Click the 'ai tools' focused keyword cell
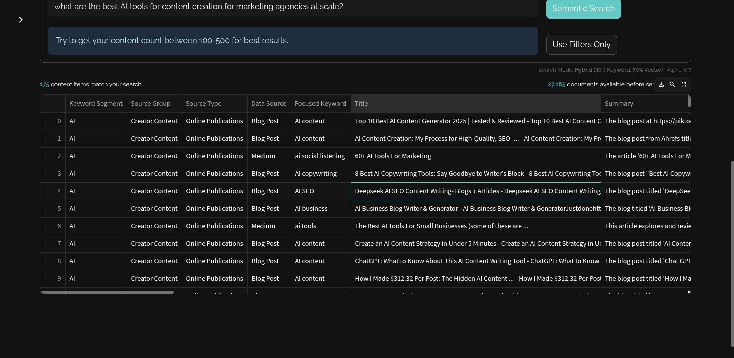The height and width of the screenshot is (358, 734). pyautogui.click(x=321, y=226)
